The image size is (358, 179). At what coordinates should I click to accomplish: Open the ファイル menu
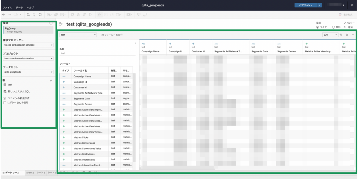7,7
